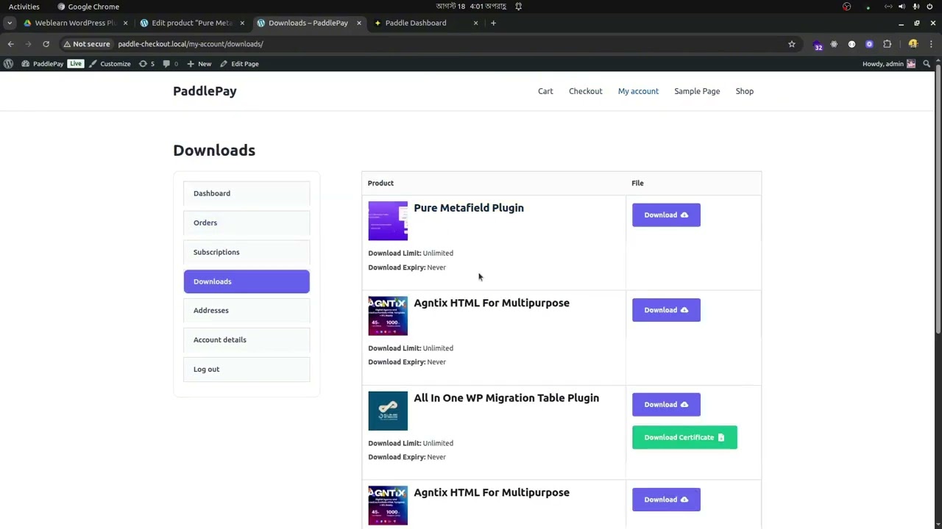Open the WordPress logo menu in admin bar

coord(8,64)
